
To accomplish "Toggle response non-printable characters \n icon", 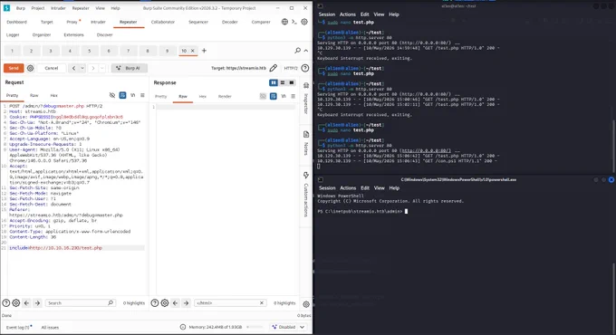I will click(284, 96).
